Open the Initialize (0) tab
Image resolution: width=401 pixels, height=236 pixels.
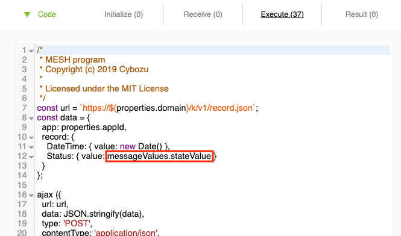(124, 14)
